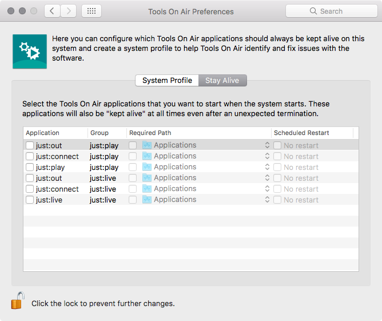382x321 pixels.
Task: Switch to the System Profile tab
Action: [x=167, y=81]
